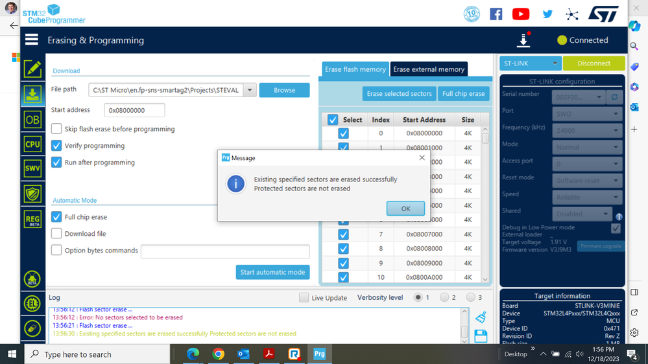Image resolution: width=648 pixels, height=364 pixels.
Task: Toggle the Select all sectors header checkbox
Action: point(333,120)
